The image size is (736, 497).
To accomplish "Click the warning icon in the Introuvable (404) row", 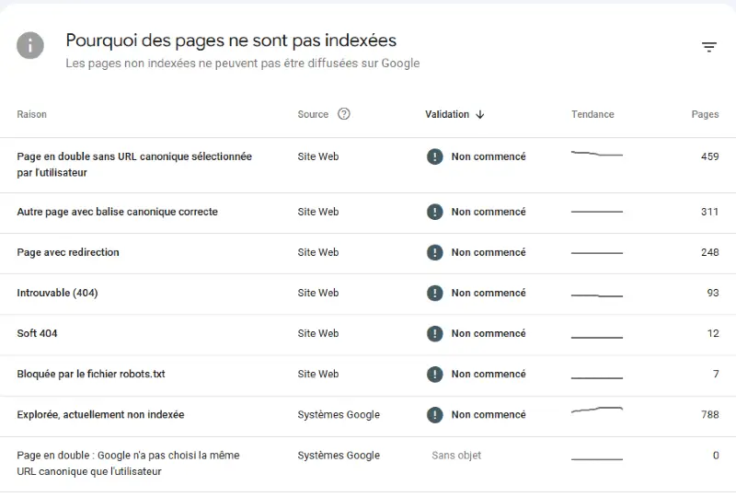I will pyautogui.click(x=435, y=293).
